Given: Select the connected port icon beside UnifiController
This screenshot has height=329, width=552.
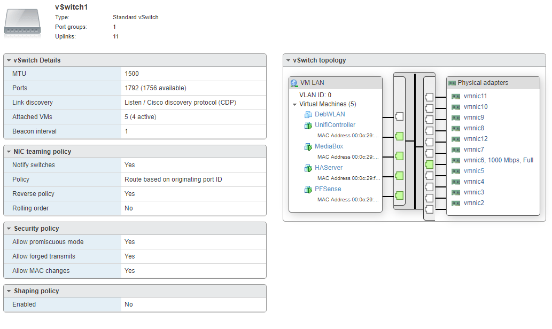Looking at the screenshot, I should [399, 136].
